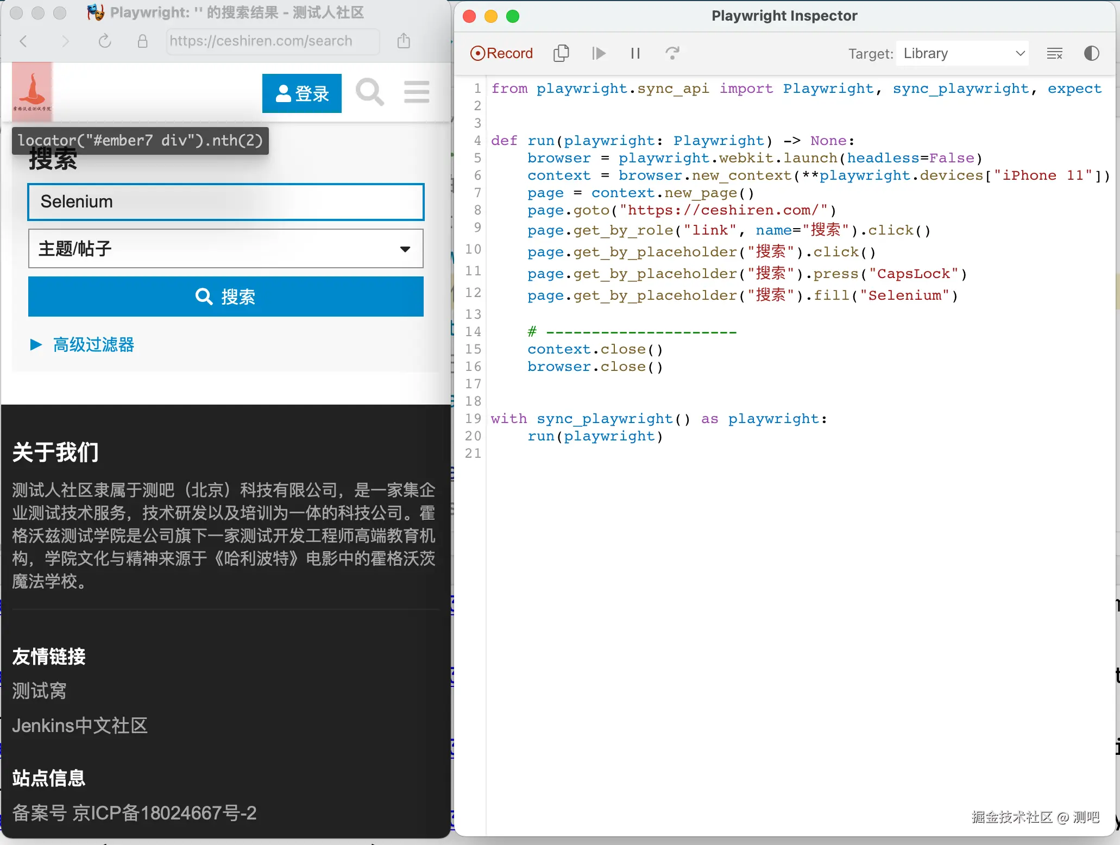Open the hamburger menu icon
Screen dimensions: 1120x845
[x=417, y=92]
